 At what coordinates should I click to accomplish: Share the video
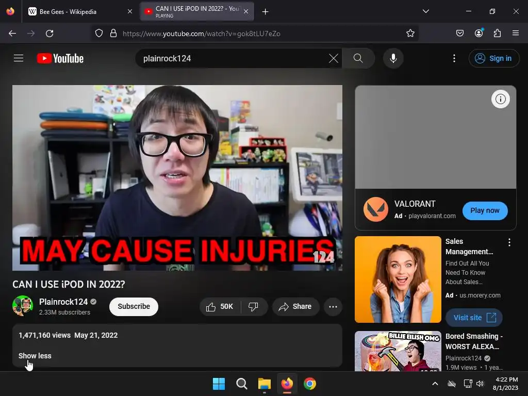click(x=295, y=306)
